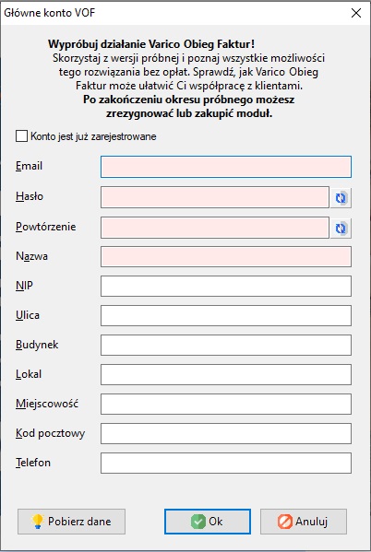
Task: Close the Główne konto VOF dialog
Action: [x=356, y=13]
